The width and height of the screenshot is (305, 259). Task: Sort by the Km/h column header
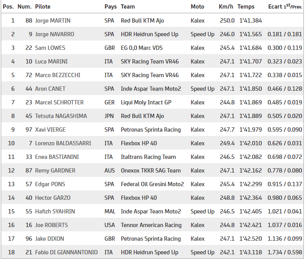pyautogui.click(x=226, y=7)
